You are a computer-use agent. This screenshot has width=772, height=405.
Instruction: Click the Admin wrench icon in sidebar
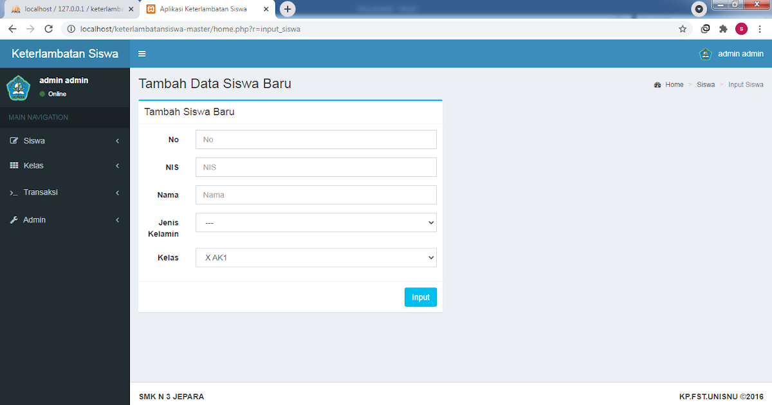pyautogui.click(x=14, y=220)
